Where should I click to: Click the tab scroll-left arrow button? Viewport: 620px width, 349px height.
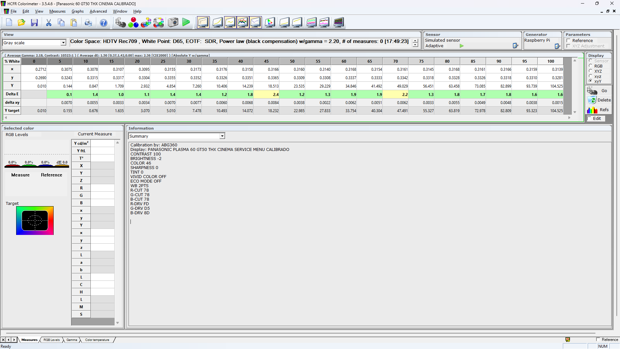(x=9, y=340)
